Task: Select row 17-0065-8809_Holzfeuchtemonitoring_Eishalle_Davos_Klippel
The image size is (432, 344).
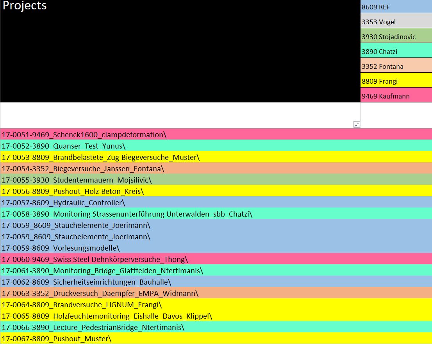Action: [x=216, y=315]
